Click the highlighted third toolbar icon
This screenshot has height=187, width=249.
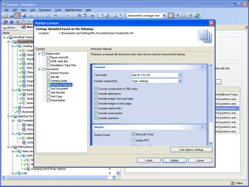(x=18, y=16)
